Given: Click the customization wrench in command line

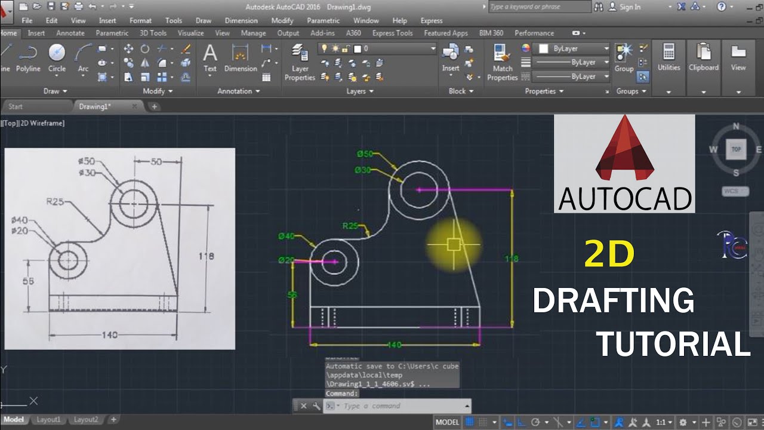Looking at the screenshot, I should coord(315,406).
